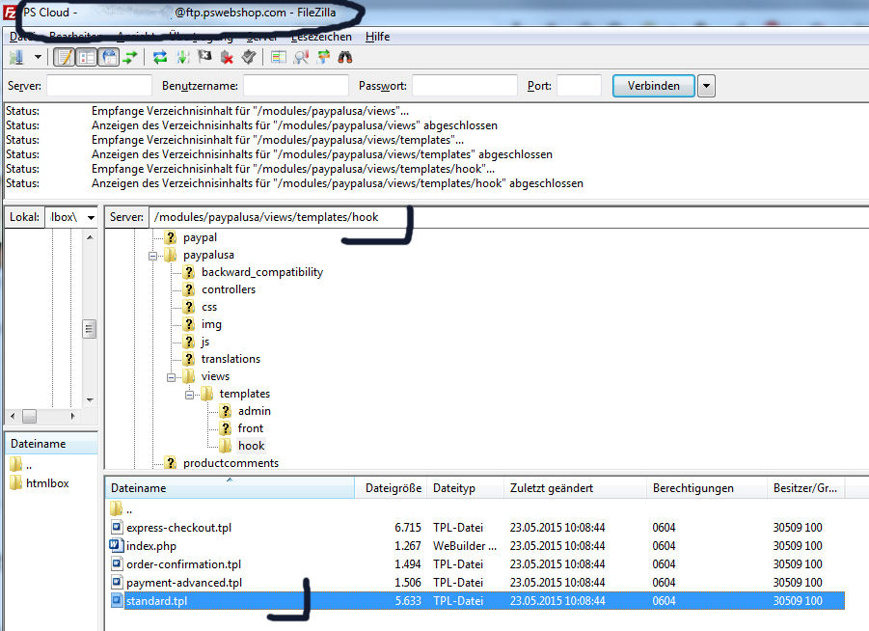Open the Site Manager (Servermanager) icon
This screenshot has width=869, height=631.
click(x=16, y=57)
